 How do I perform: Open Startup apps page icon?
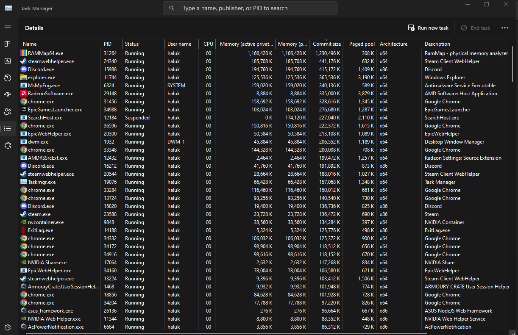point(8,94)
